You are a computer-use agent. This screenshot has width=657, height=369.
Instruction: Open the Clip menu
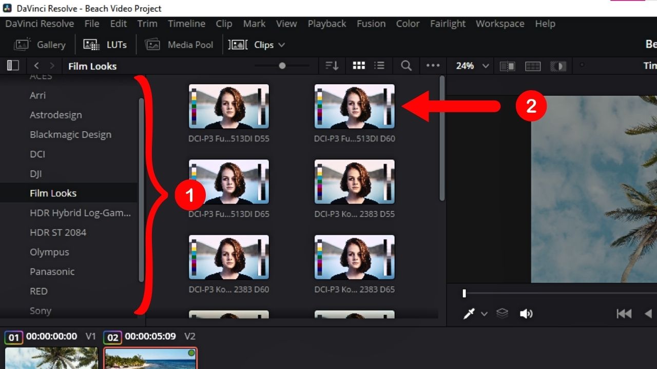[224, 24]
